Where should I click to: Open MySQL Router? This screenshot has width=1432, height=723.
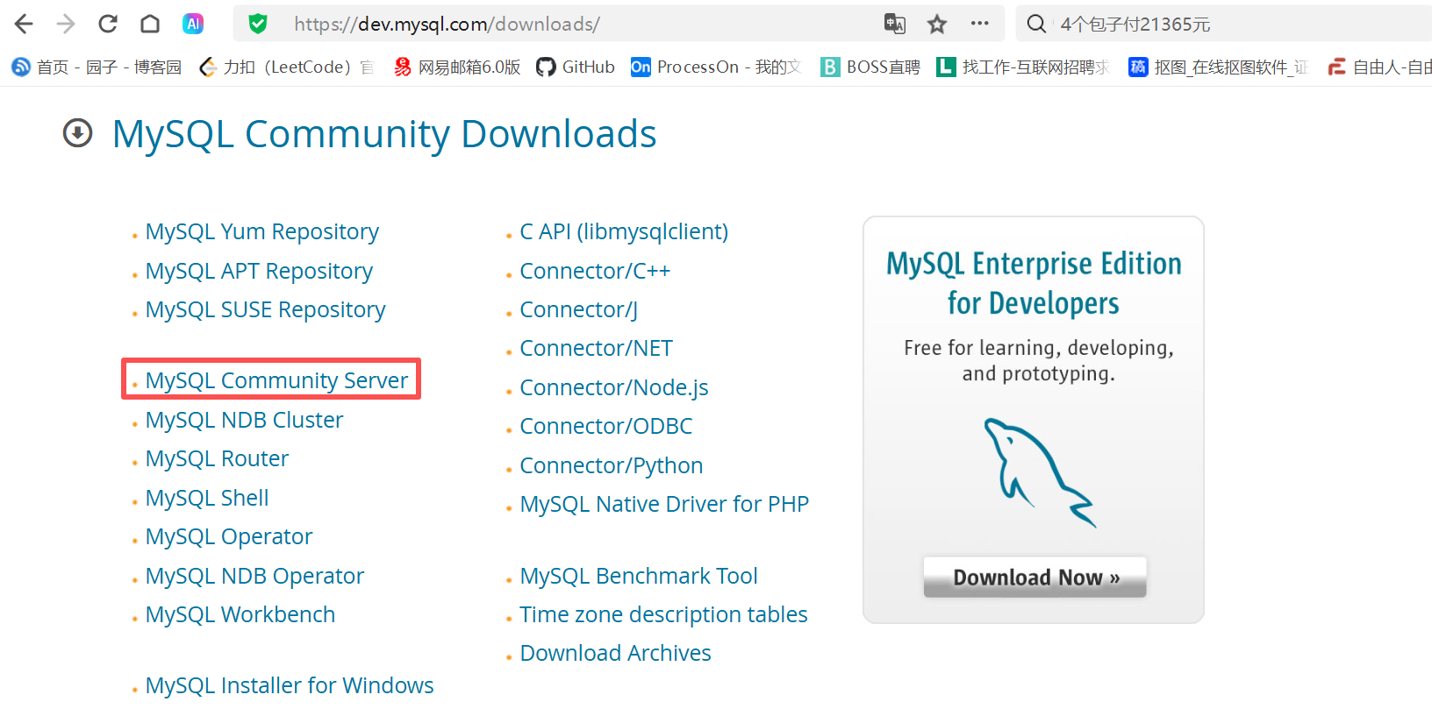[x=217, y=458]
